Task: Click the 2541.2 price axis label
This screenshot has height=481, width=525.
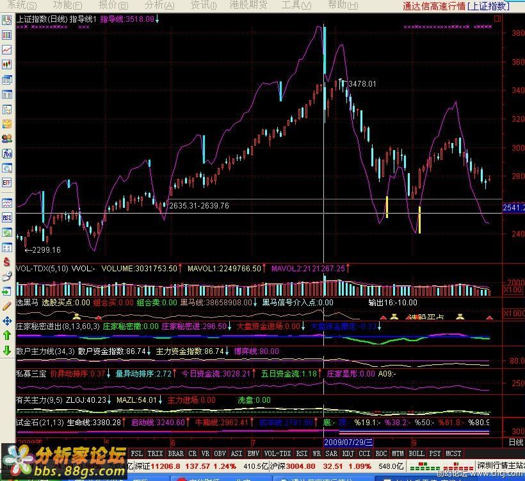Action: tap(513, 208)
